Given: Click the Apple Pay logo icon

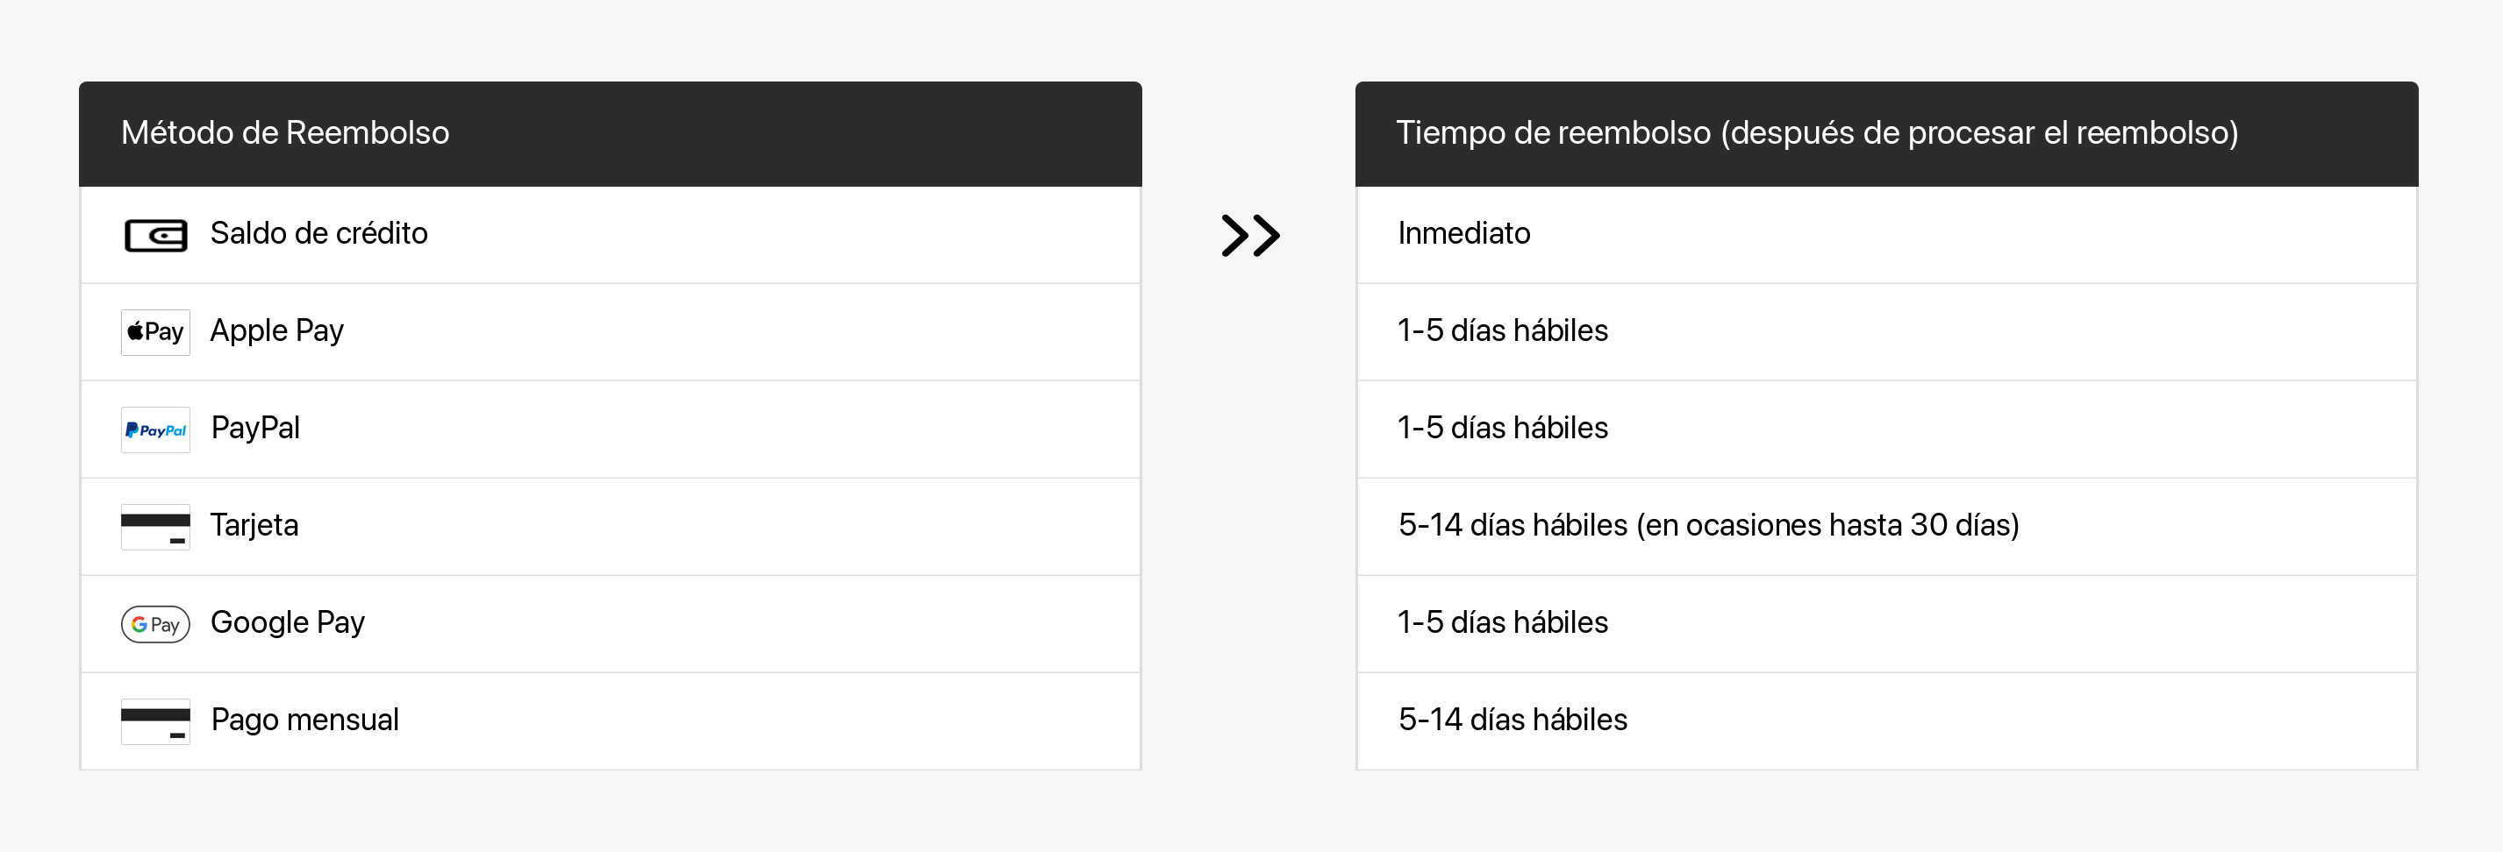Looking at the screenshot, I should [155, 332].
